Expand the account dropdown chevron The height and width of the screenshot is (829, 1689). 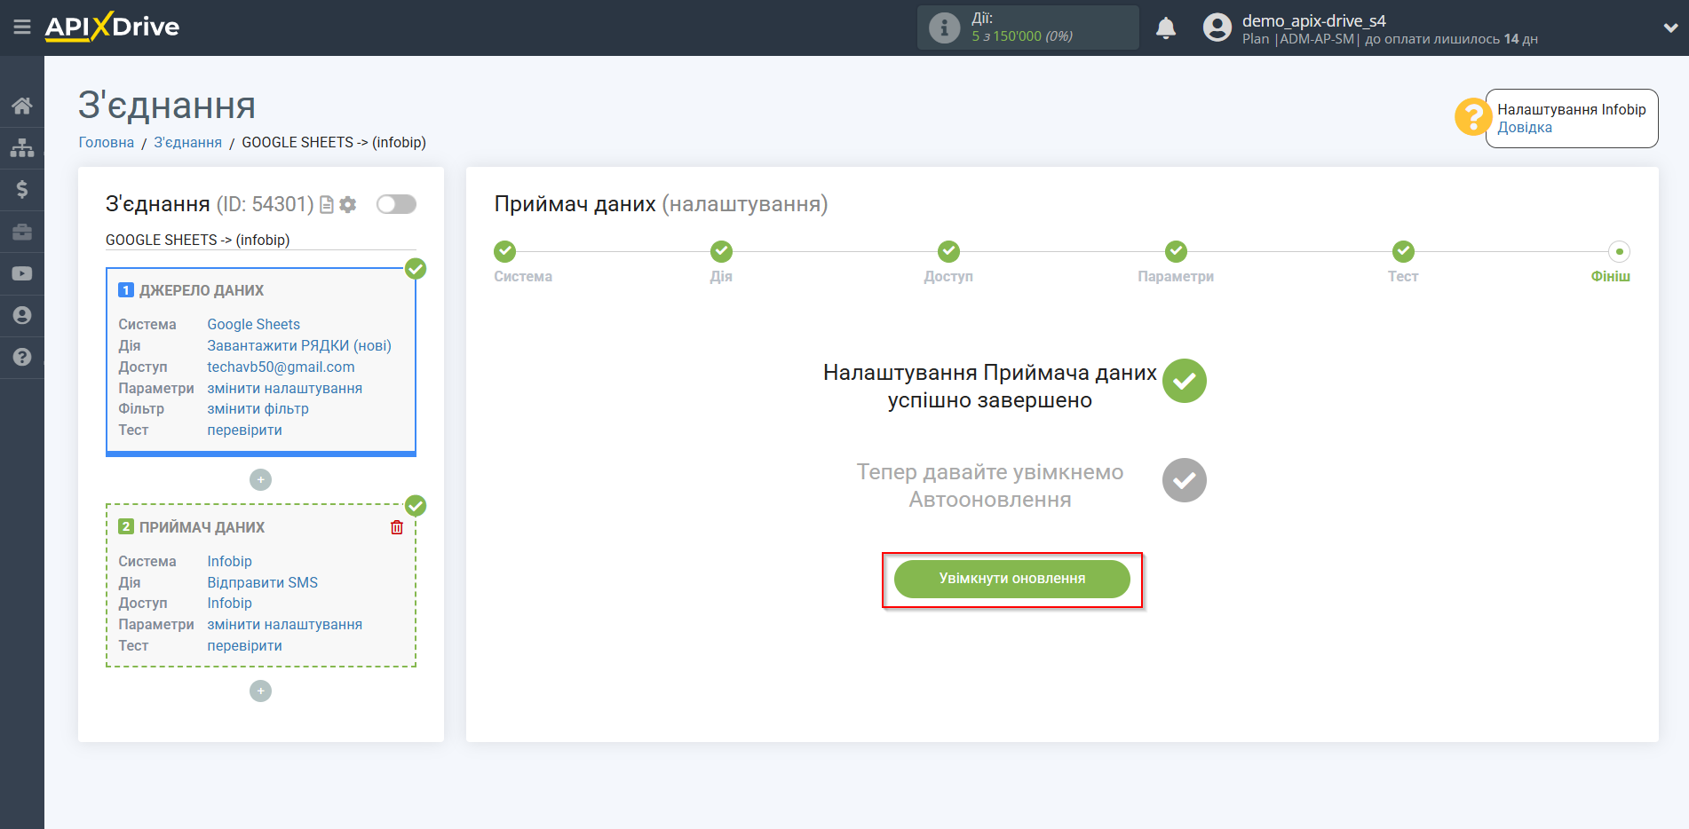pos(1670,28)
